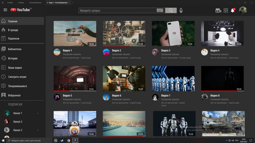This screenshot has width=255, height=143.
Task: Switch to the first Untitled tab
Action: pyautogui.click(x=10, y=3)
